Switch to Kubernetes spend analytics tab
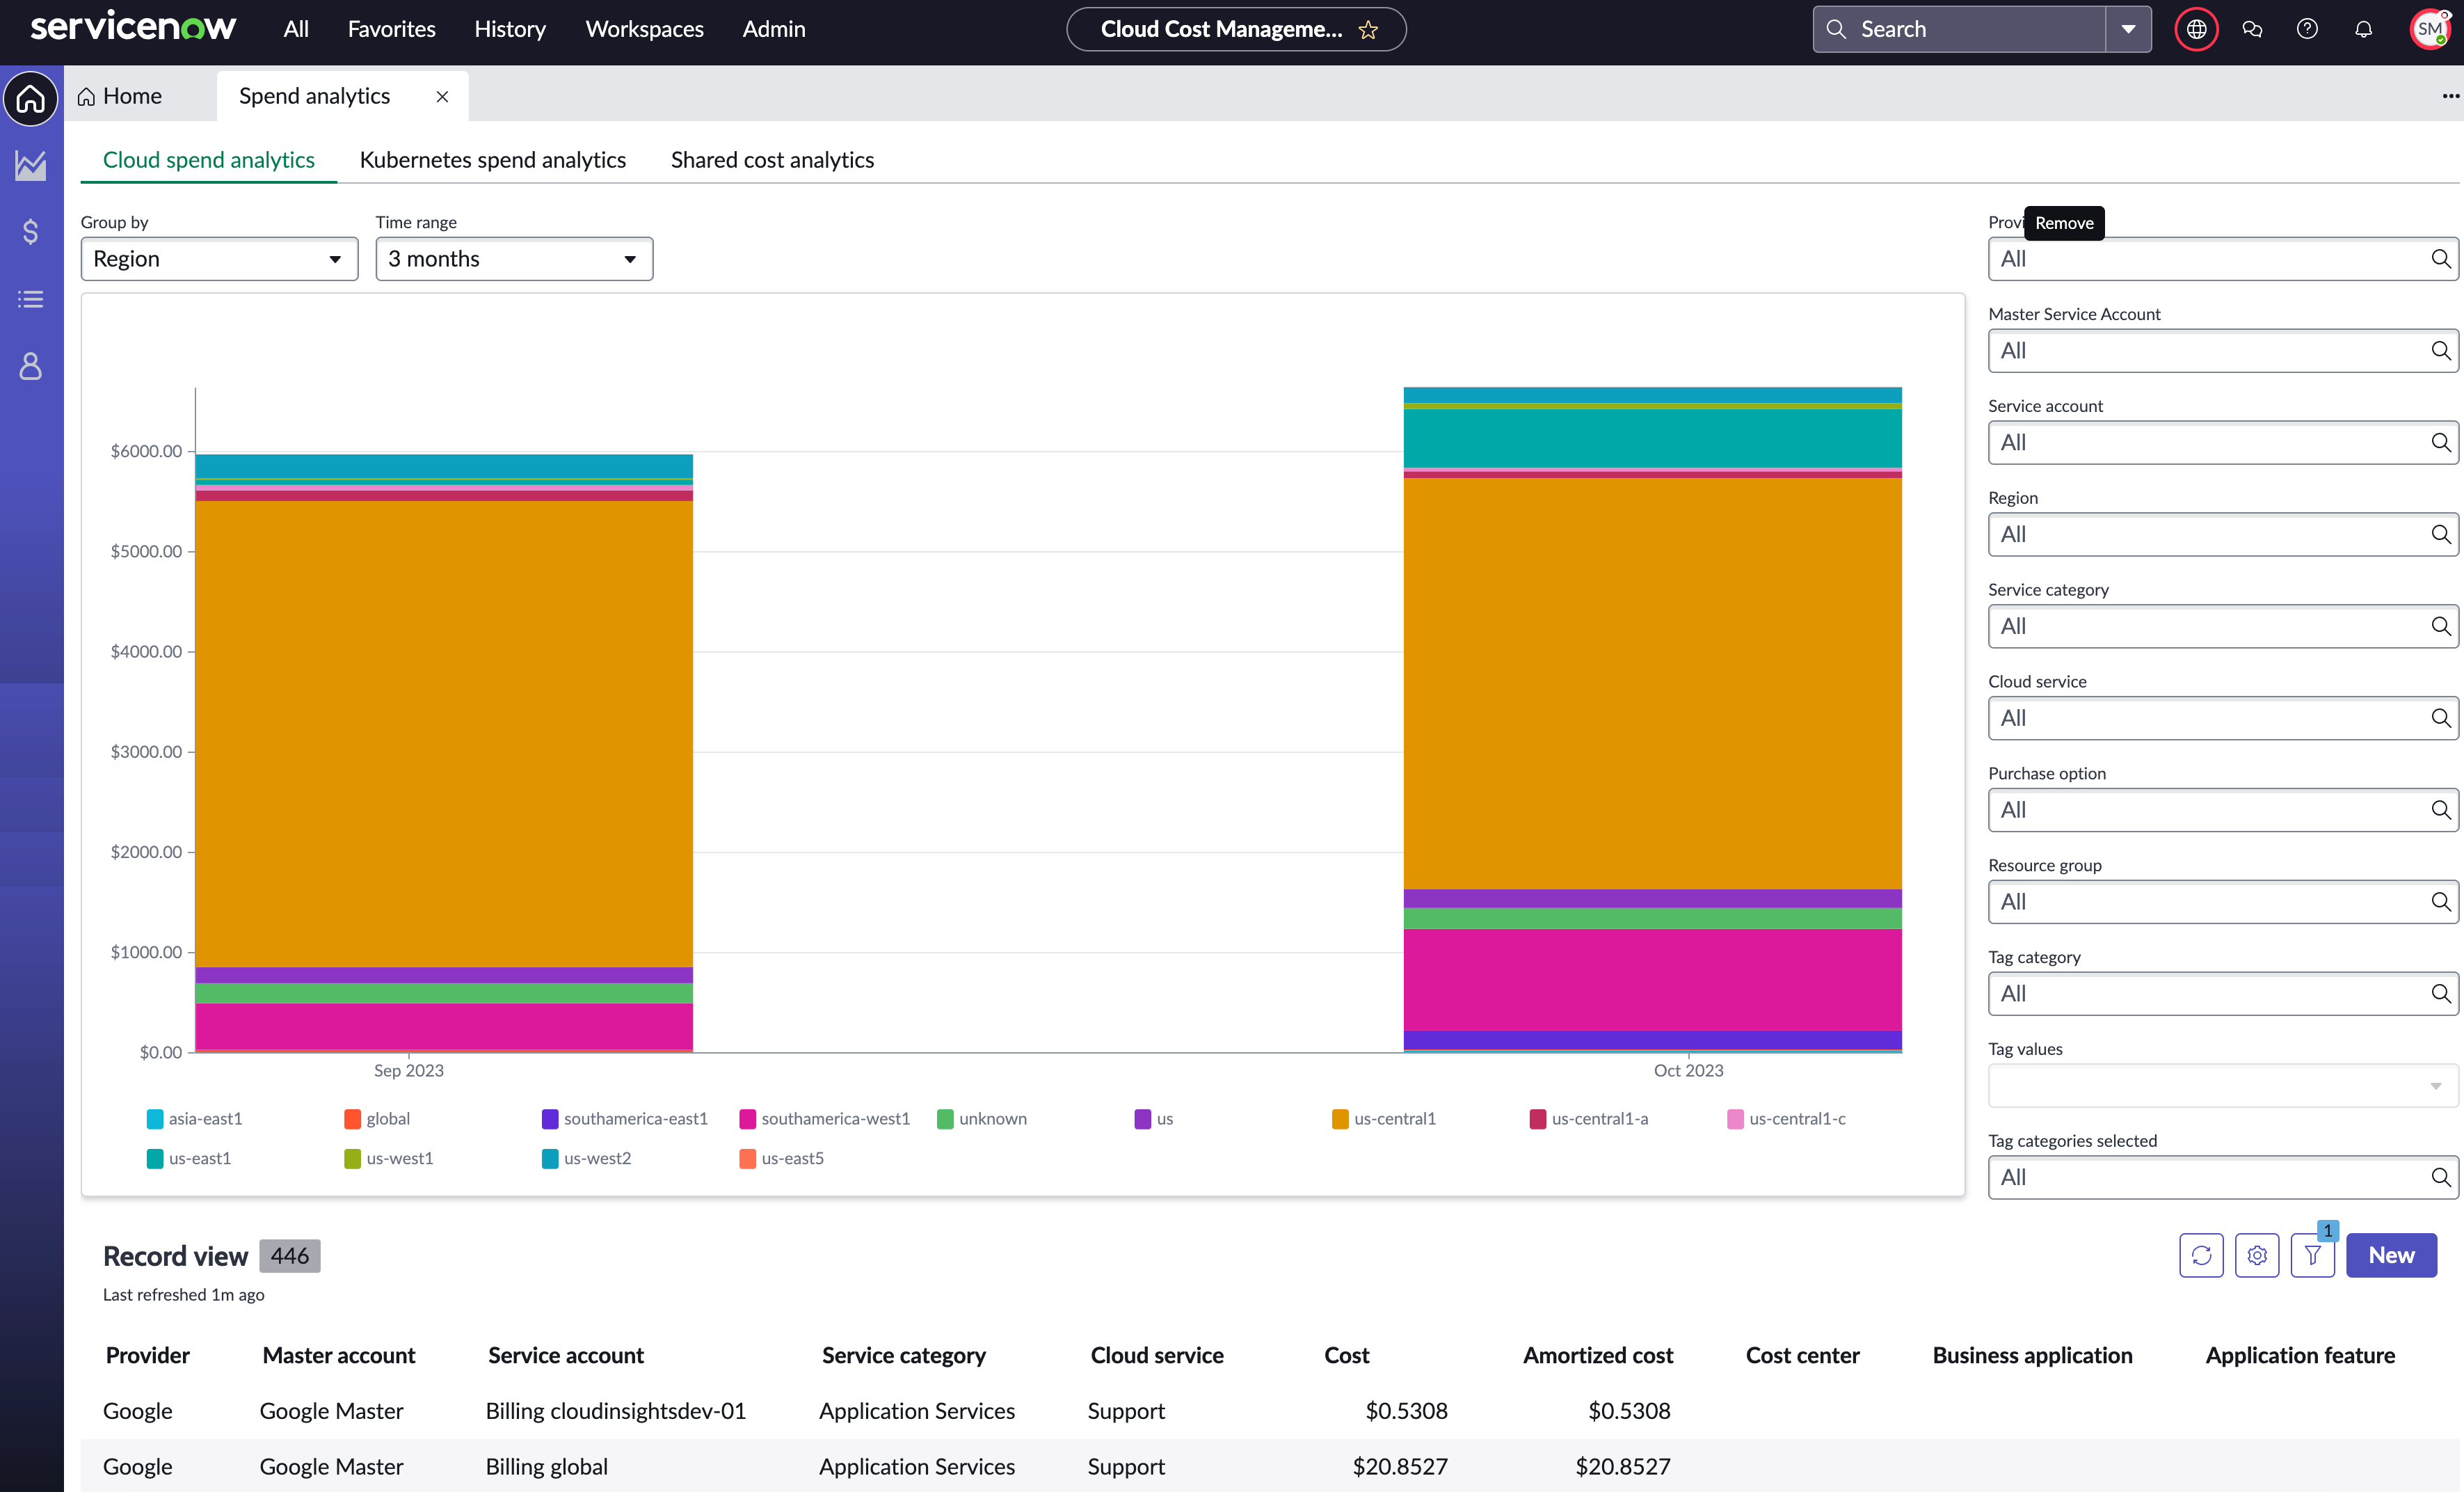 tap(493, 160)
